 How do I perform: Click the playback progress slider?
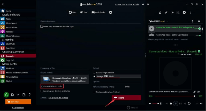175,96
